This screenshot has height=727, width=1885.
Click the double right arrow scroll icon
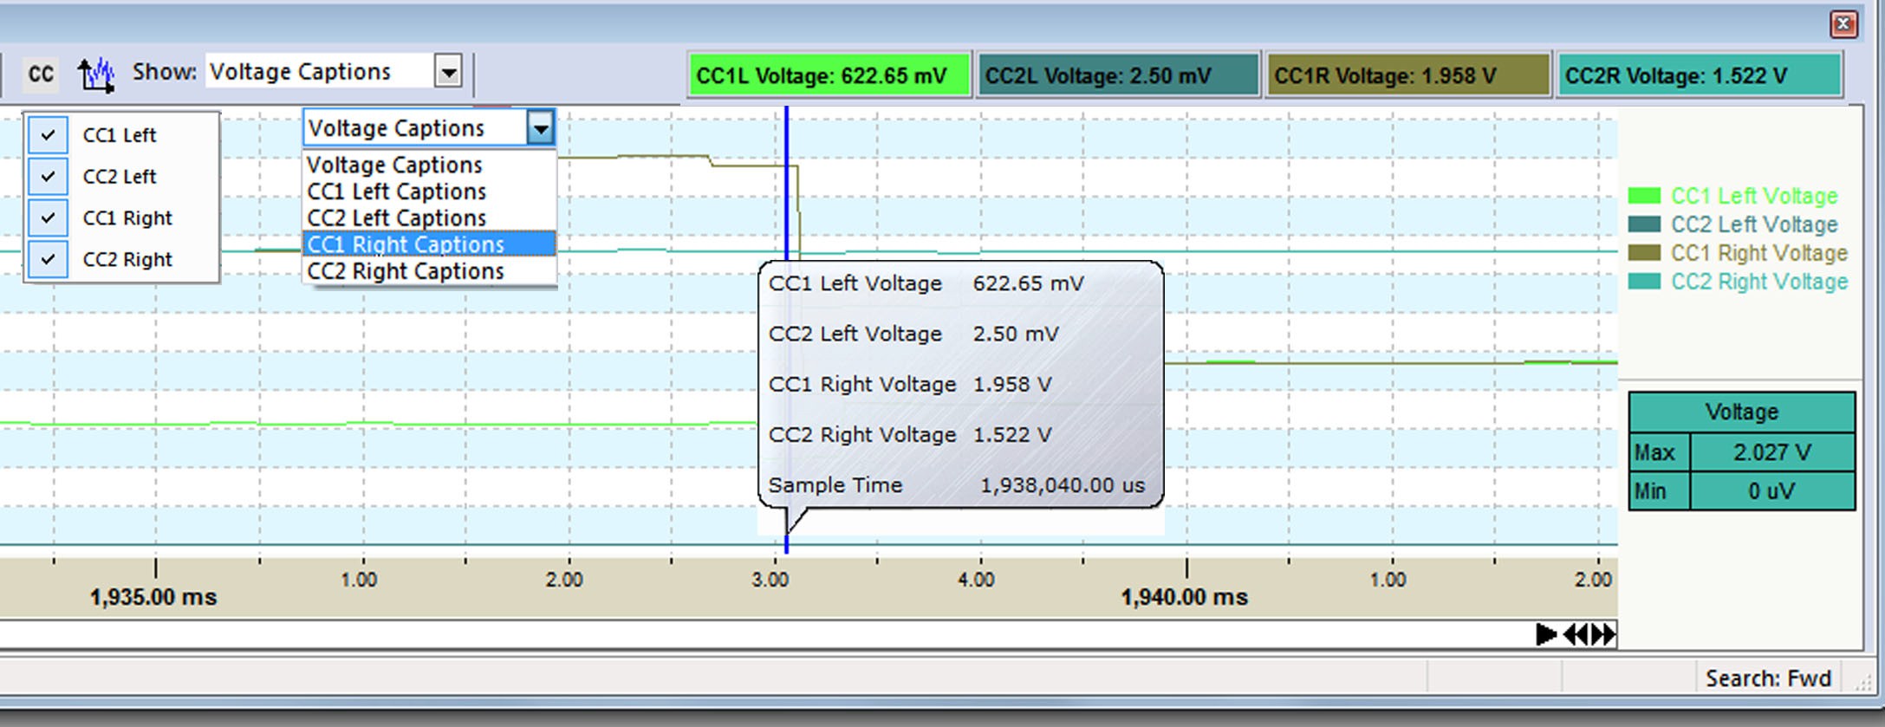[x=1602, y=634]
